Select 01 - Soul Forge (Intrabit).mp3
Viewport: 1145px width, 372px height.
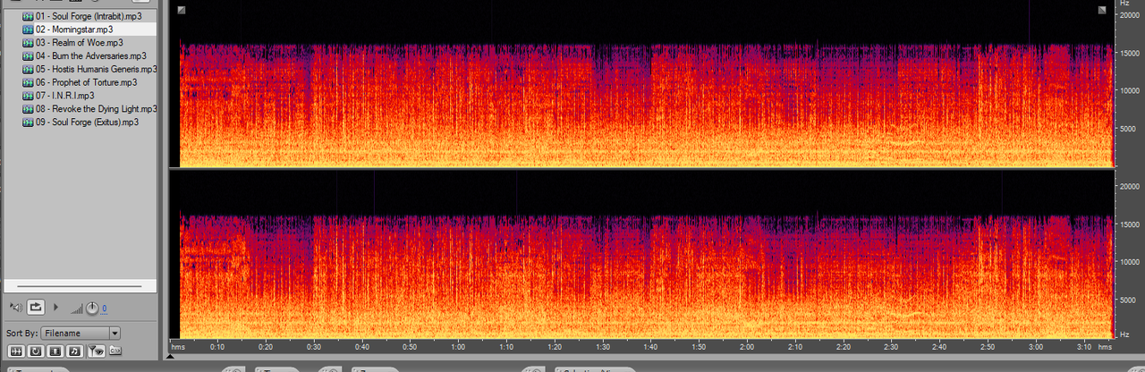point(89,16)
